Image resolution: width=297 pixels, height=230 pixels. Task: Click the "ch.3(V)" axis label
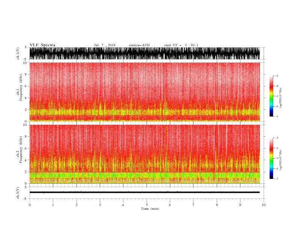coord(18,193)
